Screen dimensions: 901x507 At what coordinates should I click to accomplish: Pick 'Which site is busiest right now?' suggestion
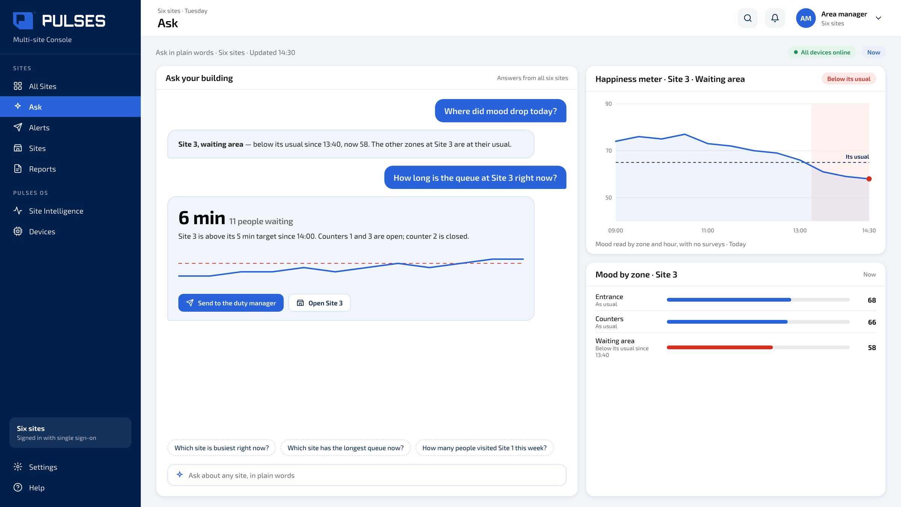click(221, 448)
